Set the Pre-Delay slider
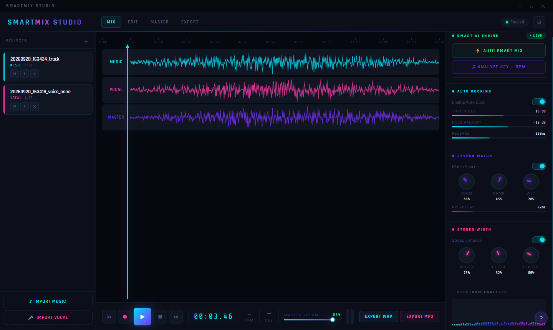The image size is (553, 330). click(499, 211)
